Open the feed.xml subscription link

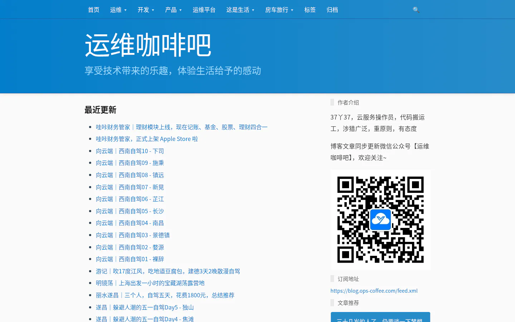[374, 291]
